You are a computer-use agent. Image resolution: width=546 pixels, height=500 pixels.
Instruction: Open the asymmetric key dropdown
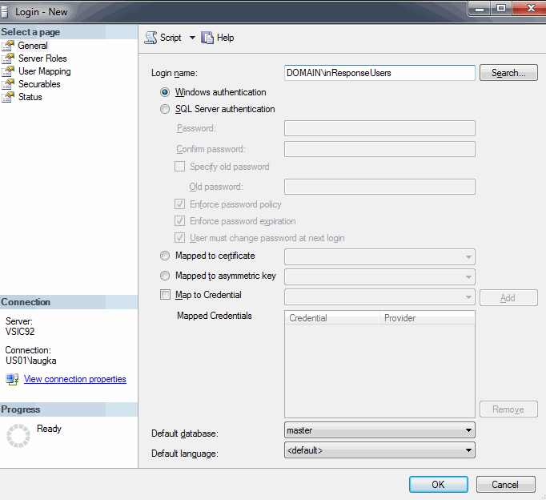point(379,277)
